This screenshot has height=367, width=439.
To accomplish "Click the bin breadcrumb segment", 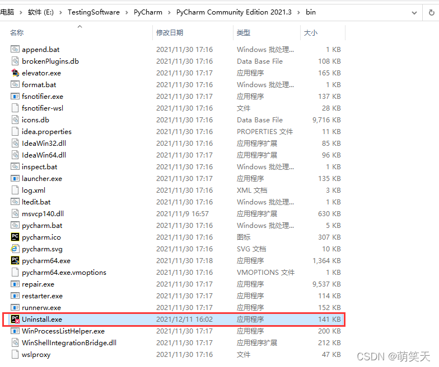I will [310, 12].
